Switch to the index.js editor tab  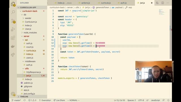[63, 3]
